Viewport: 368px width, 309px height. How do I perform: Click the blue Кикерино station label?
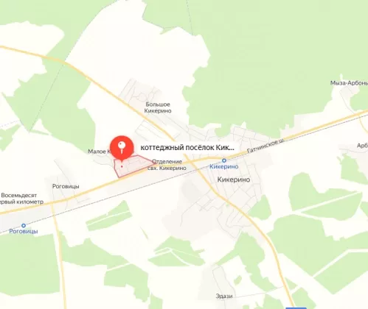[x=223, y=166]
